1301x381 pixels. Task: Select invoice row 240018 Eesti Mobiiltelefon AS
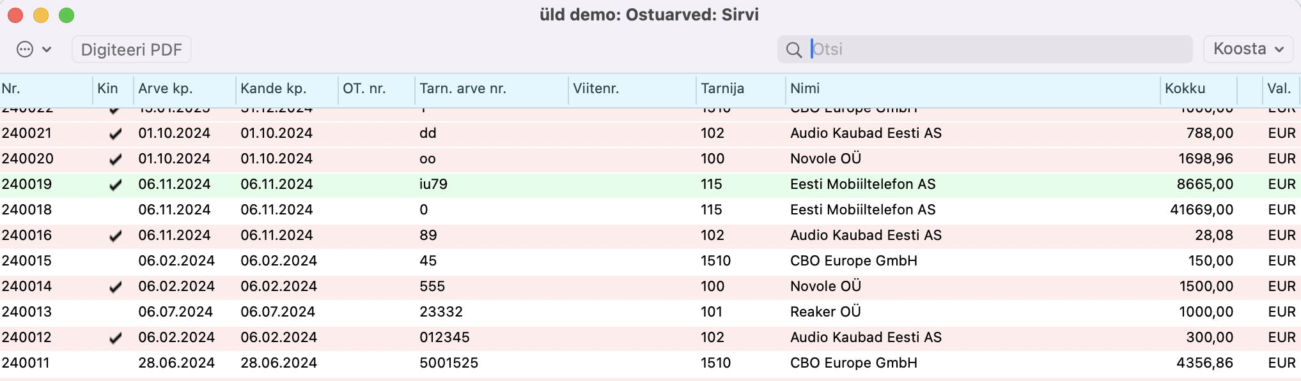click(650, 210)
